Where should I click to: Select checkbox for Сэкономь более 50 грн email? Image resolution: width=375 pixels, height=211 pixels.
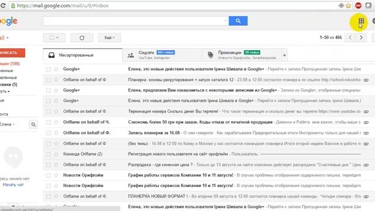(x=48, y=122)
